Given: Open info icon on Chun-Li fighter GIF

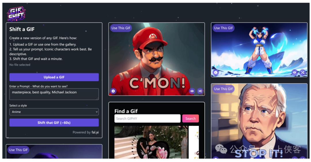Looking at the screenshot, I should click(216, 72).
